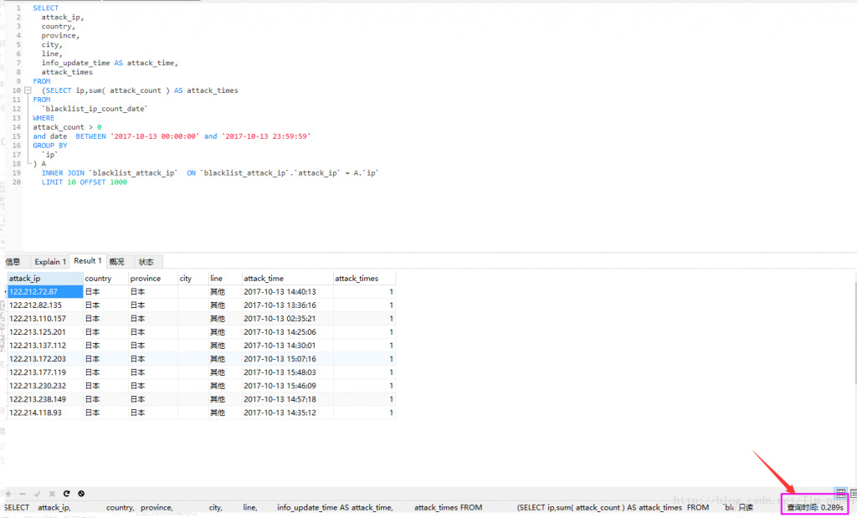857x518 pixels.
Task: Select cell 122.213.110.157
Action: click(45, 319)
